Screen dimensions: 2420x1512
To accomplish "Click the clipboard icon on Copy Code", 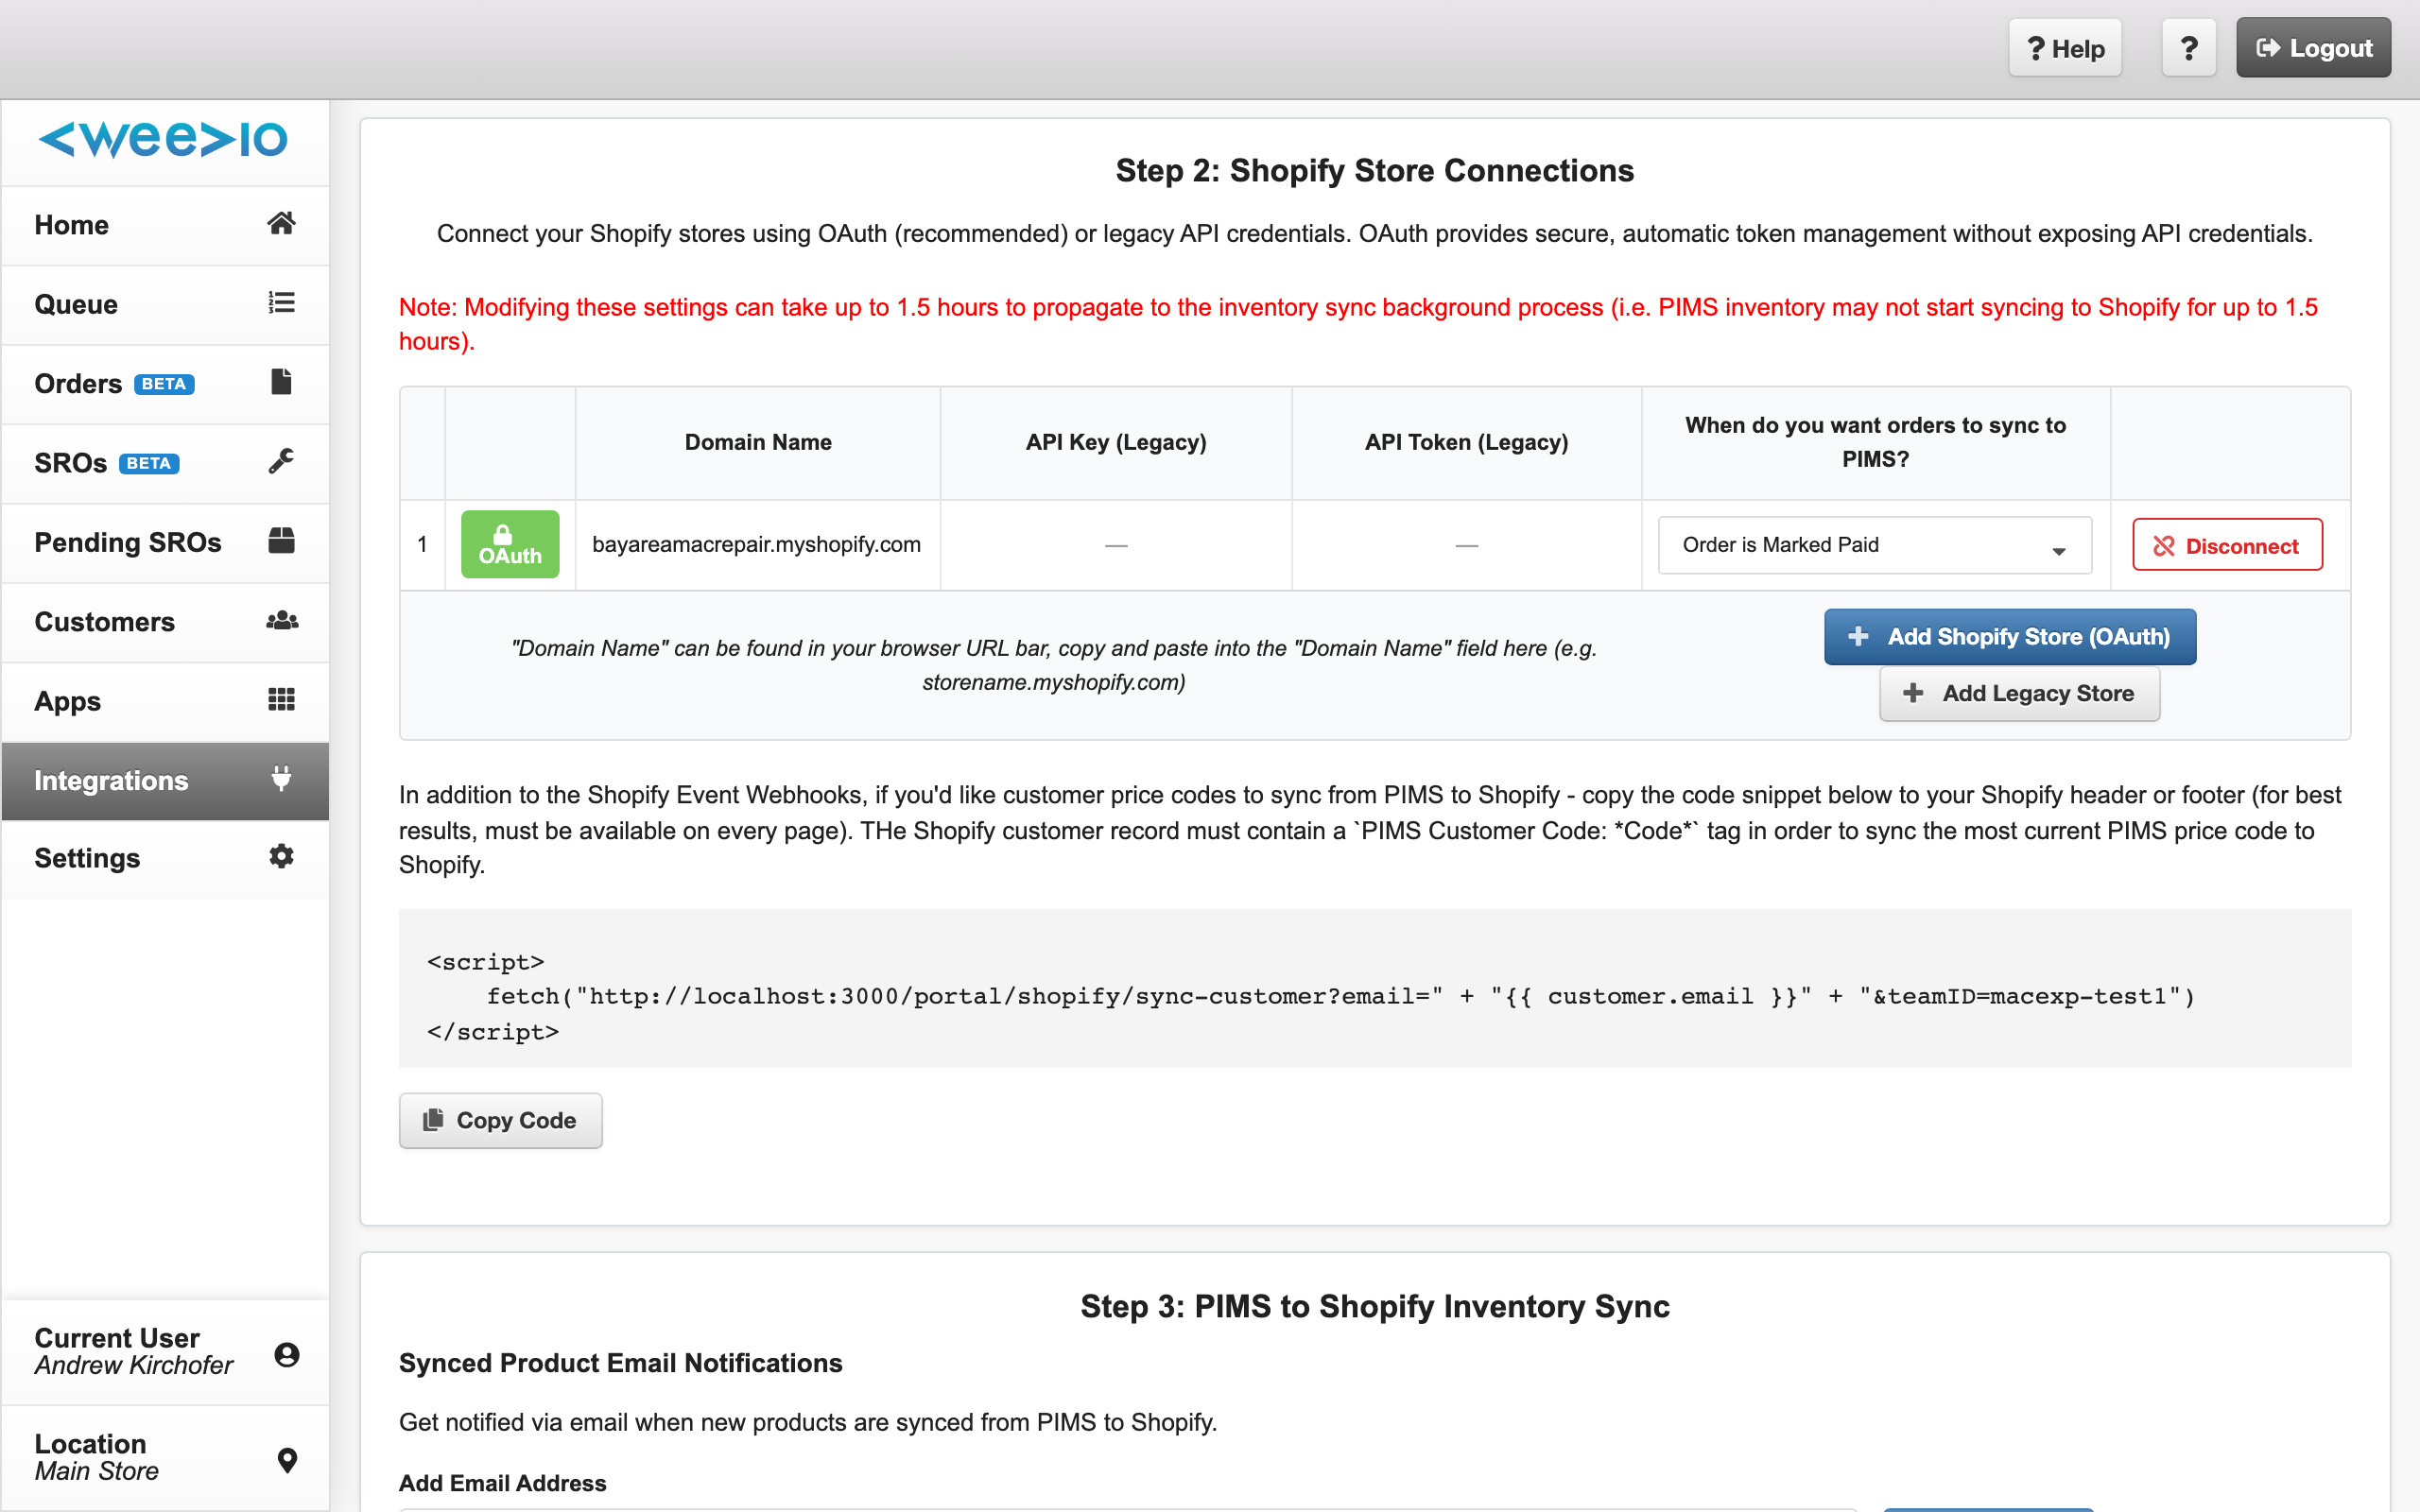I will (x=433, y=1120).
